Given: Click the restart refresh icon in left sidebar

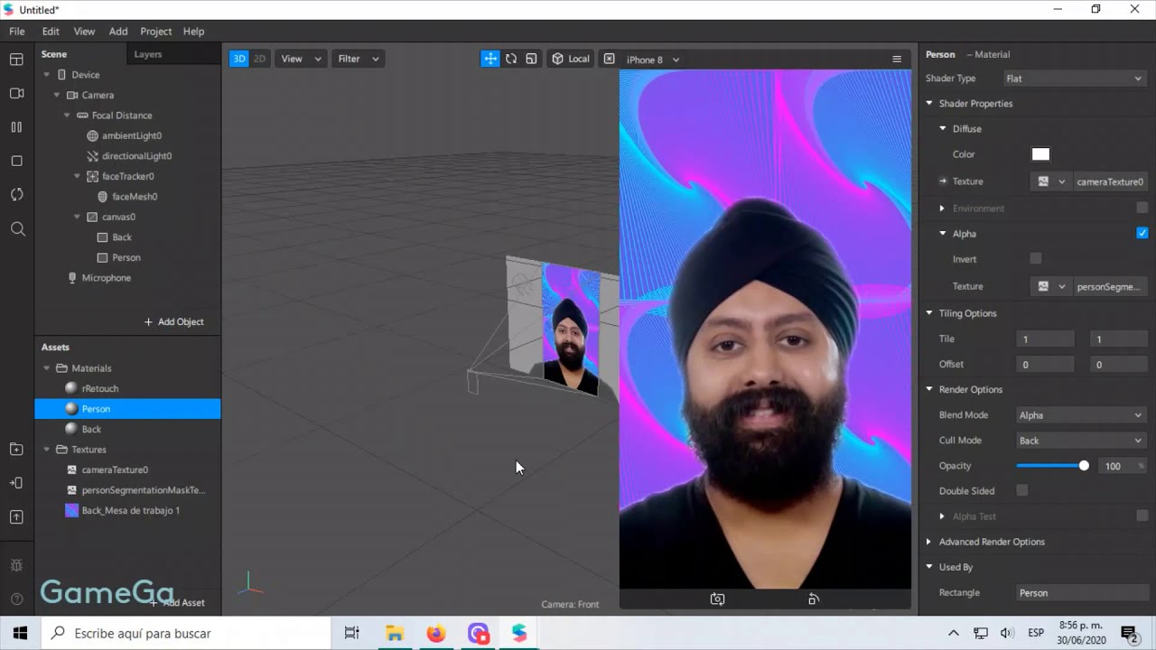Looking at the screenshot, I should click(16, 195).
